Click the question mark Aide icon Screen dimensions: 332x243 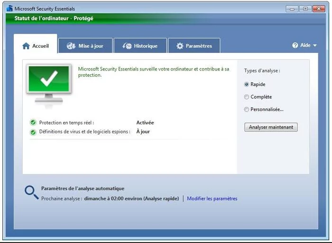(295, 45)
